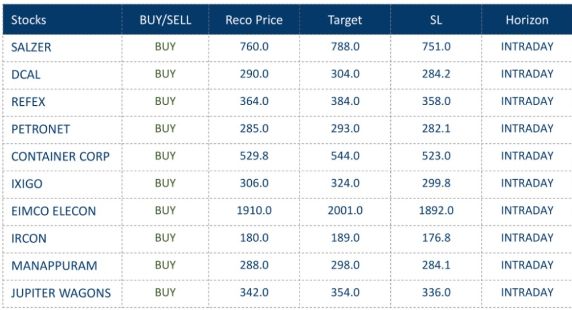Image resolution: width=572 pixels, height=310 pixels.
Task: Select the BUY/SELL column header
Action: pyautogui.click(x=165, y=20)
